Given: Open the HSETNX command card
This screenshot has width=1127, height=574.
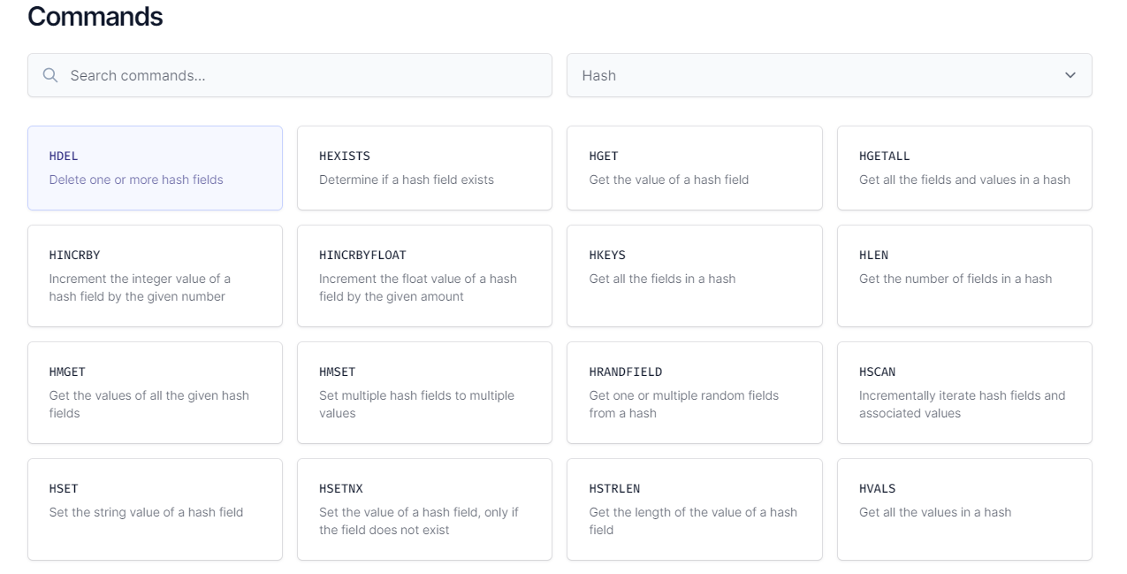Looking at the screenshot, I should click(424, 509).
